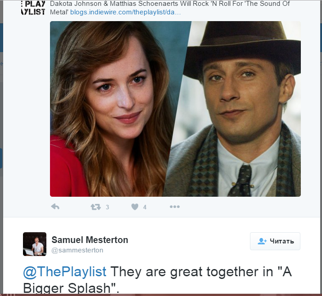Open Samuel Mesterton's profile picture

(35, 244)
